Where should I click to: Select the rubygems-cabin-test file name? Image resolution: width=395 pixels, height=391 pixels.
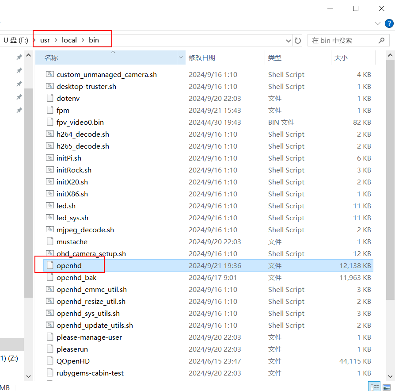[90, 373]
